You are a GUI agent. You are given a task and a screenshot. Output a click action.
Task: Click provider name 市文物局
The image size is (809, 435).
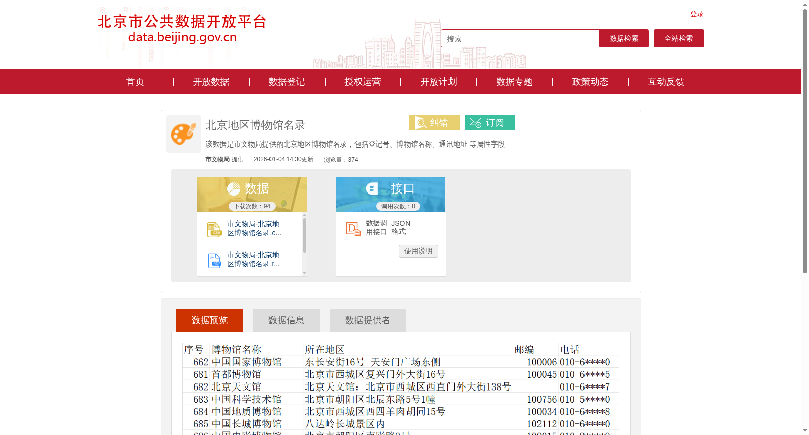click(x=217, y=159)
